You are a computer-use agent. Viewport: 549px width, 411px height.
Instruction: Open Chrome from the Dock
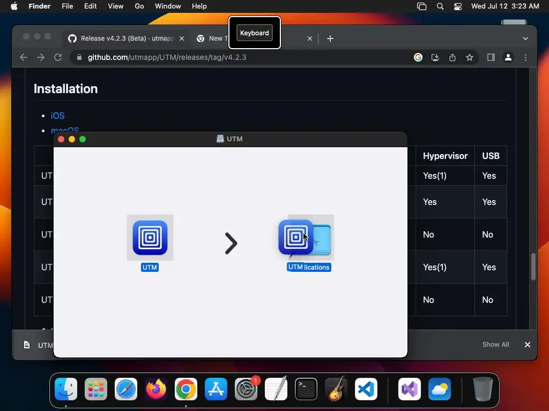(x=186, y=389)
